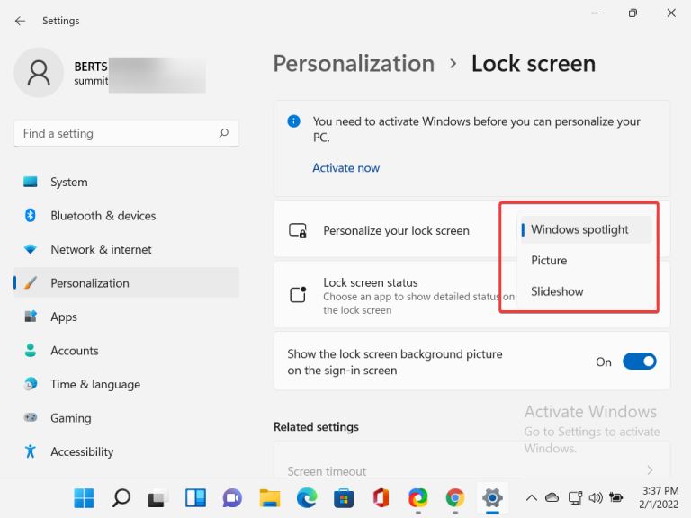Click the user profile avatar
Viewport: 691px width, 518px height.
click(39, 73)
